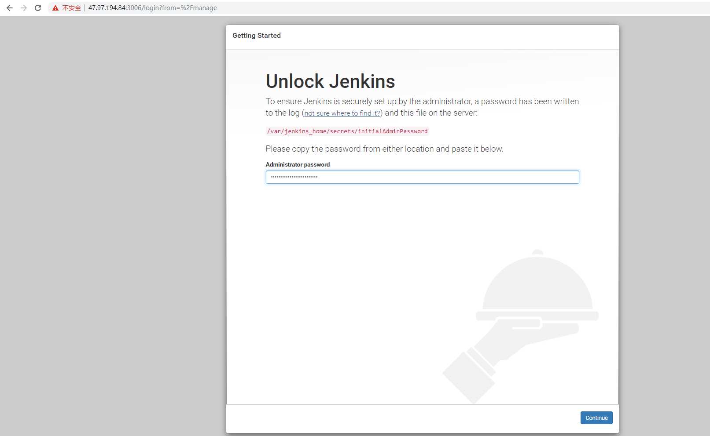Click the 'Please copy the password' instruction text
710x436 pixels.
(x=384, y=149)
